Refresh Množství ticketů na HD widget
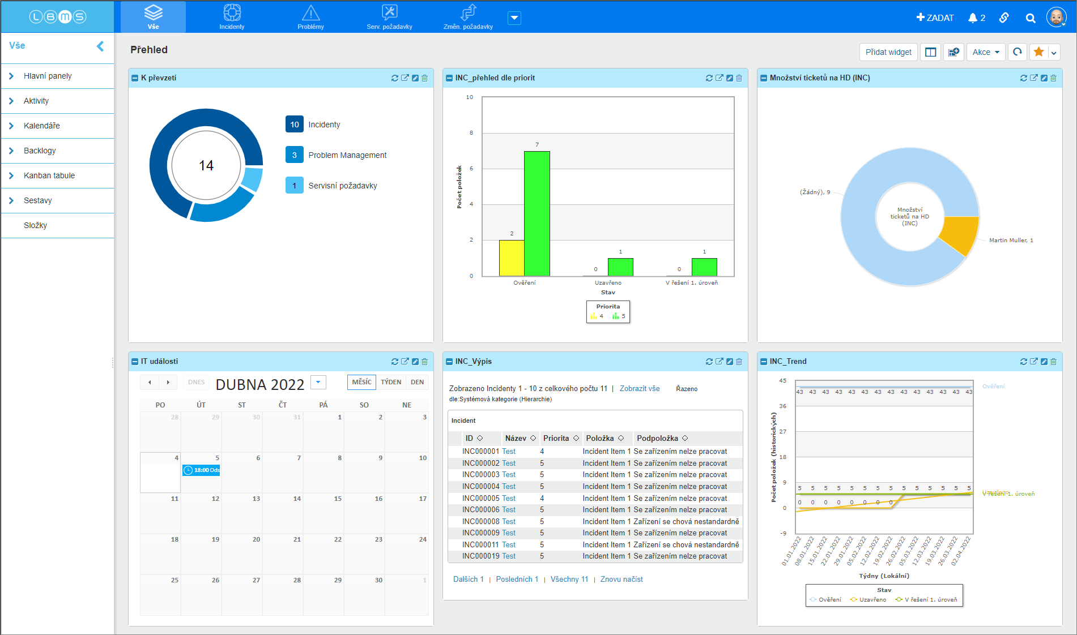Viewport: 1077px width, 635px height. click(x=1024, y=78)
